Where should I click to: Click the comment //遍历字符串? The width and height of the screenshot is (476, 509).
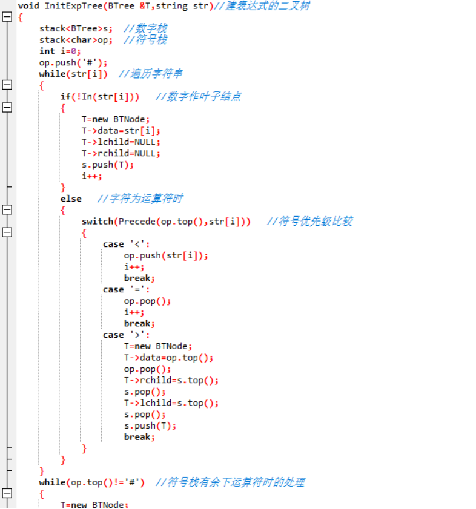pyautogui.click(x=150, y=74)
